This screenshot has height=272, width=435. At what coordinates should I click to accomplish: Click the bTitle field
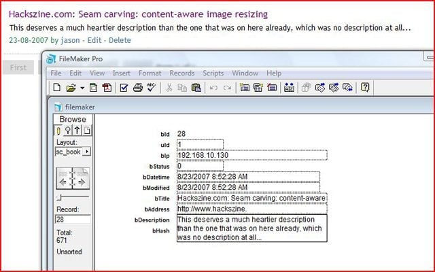pyautogui.click(x=252, y=198)
